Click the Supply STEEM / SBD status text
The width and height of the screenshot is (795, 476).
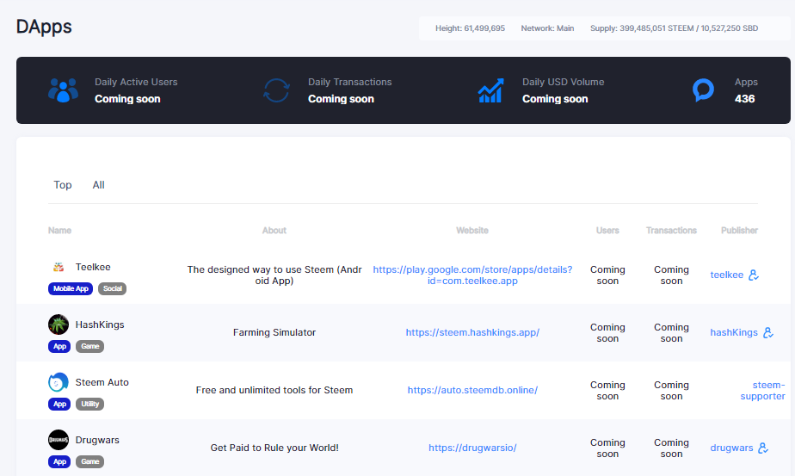coord(674,28)
